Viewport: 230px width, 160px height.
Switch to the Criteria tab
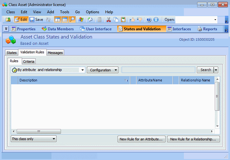pyautogui.click(x=29, y=62)
